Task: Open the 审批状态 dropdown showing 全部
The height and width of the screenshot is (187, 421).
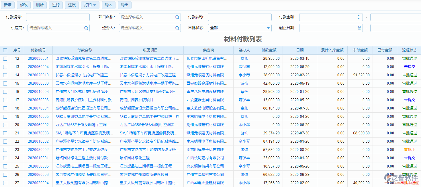Action: (x=240, y=28)
